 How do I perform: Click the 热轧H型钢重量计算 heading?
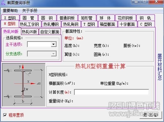coord(100,66)
